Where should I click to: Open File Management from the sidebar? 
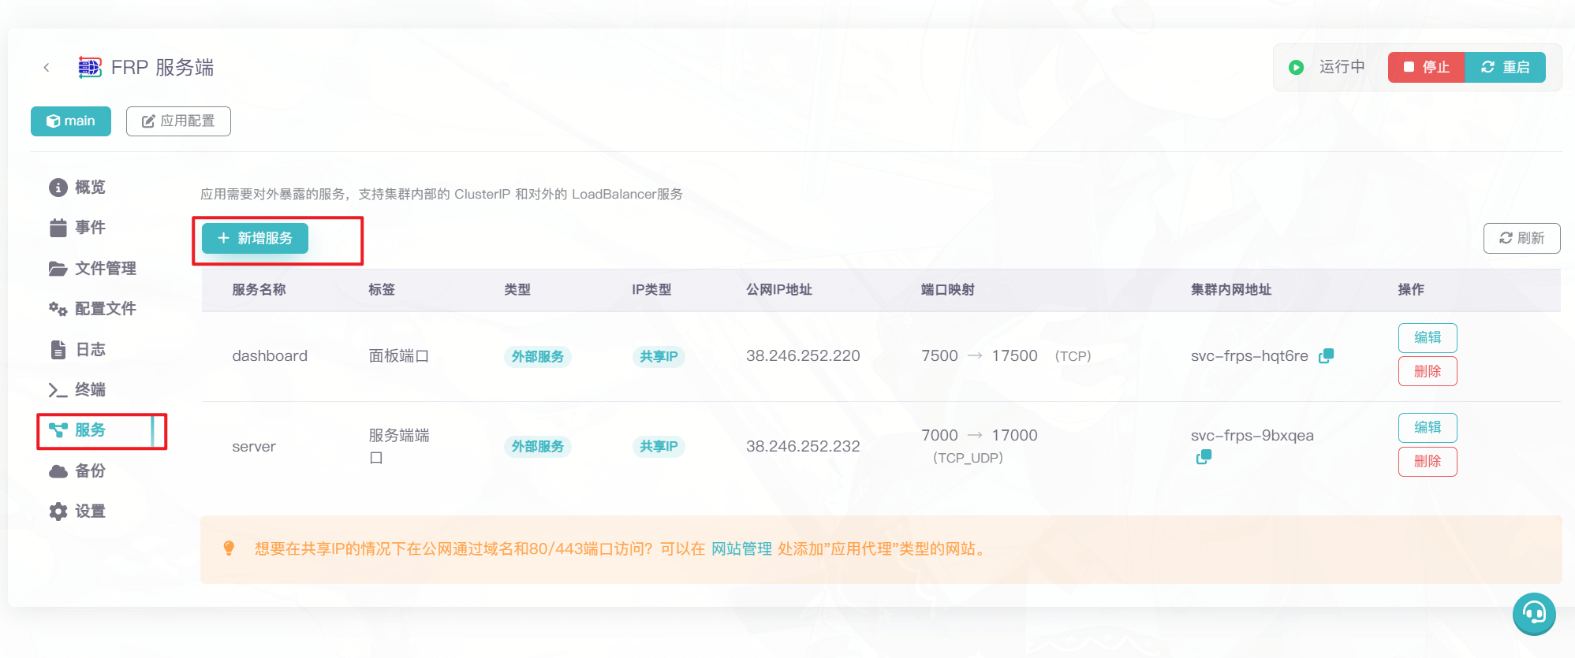(x=104, y=269)
